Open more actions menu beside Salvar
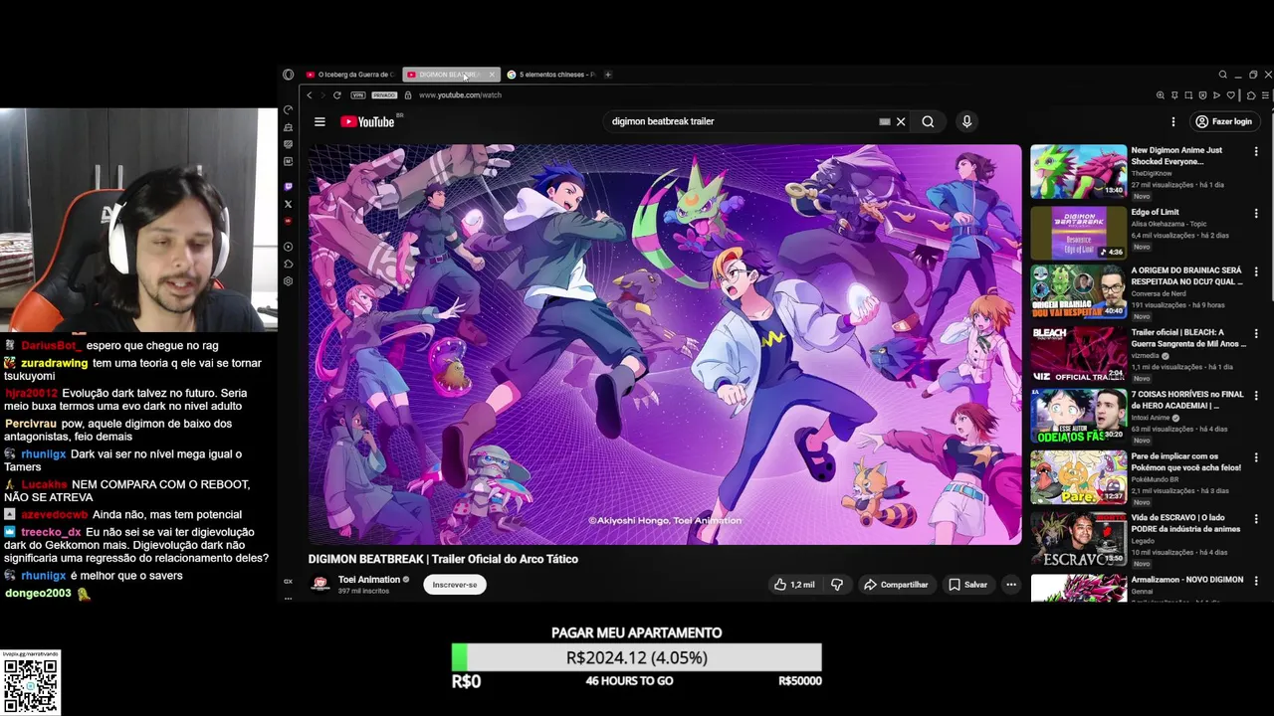The height and width of the screenshot is (716, 1274). (1011, 585)
